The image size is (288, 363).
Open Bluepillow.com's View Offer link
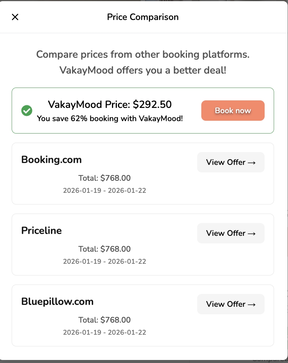click(x=231, y=304)
